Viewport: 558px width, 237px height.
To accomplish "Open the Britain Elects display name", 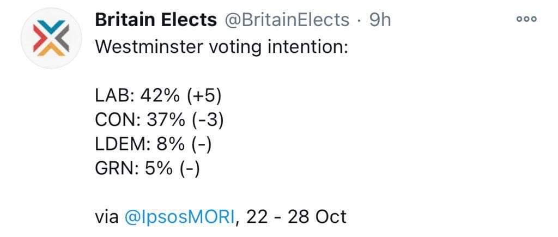I will coord(156,20).
